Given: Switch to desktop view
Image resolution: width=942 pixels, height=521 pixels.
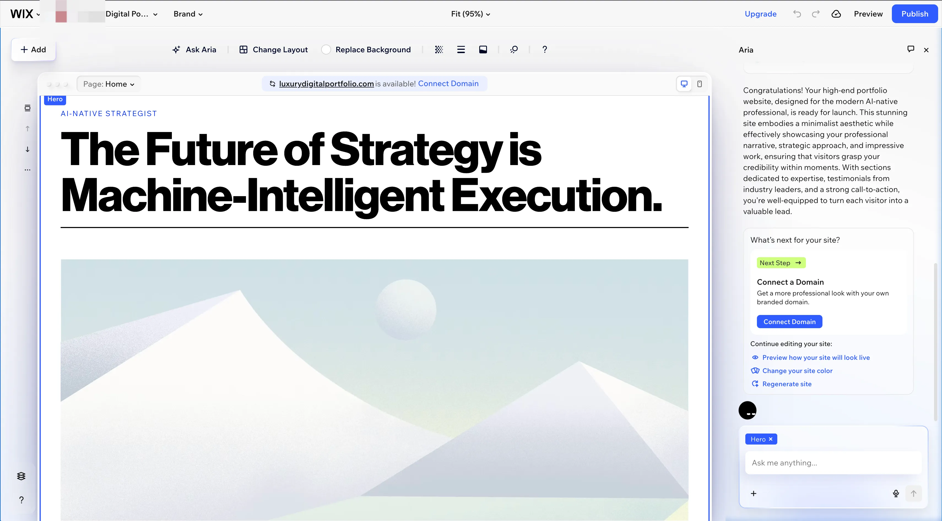Looking at the screenshot, I should [x=684, y=84].
